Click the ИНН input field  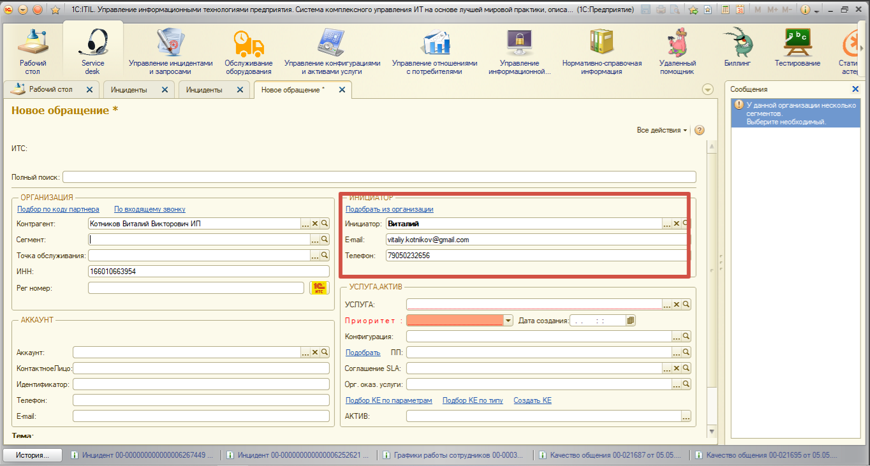209,271
